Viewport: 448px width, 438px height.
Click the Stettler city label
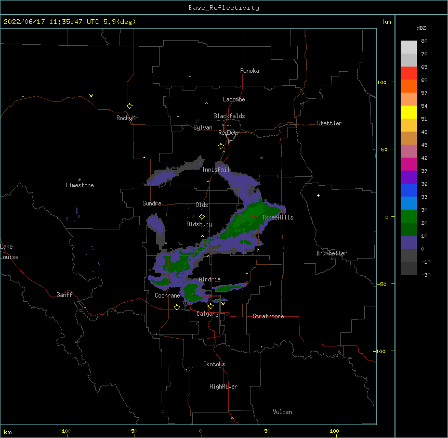pos(330,123)
